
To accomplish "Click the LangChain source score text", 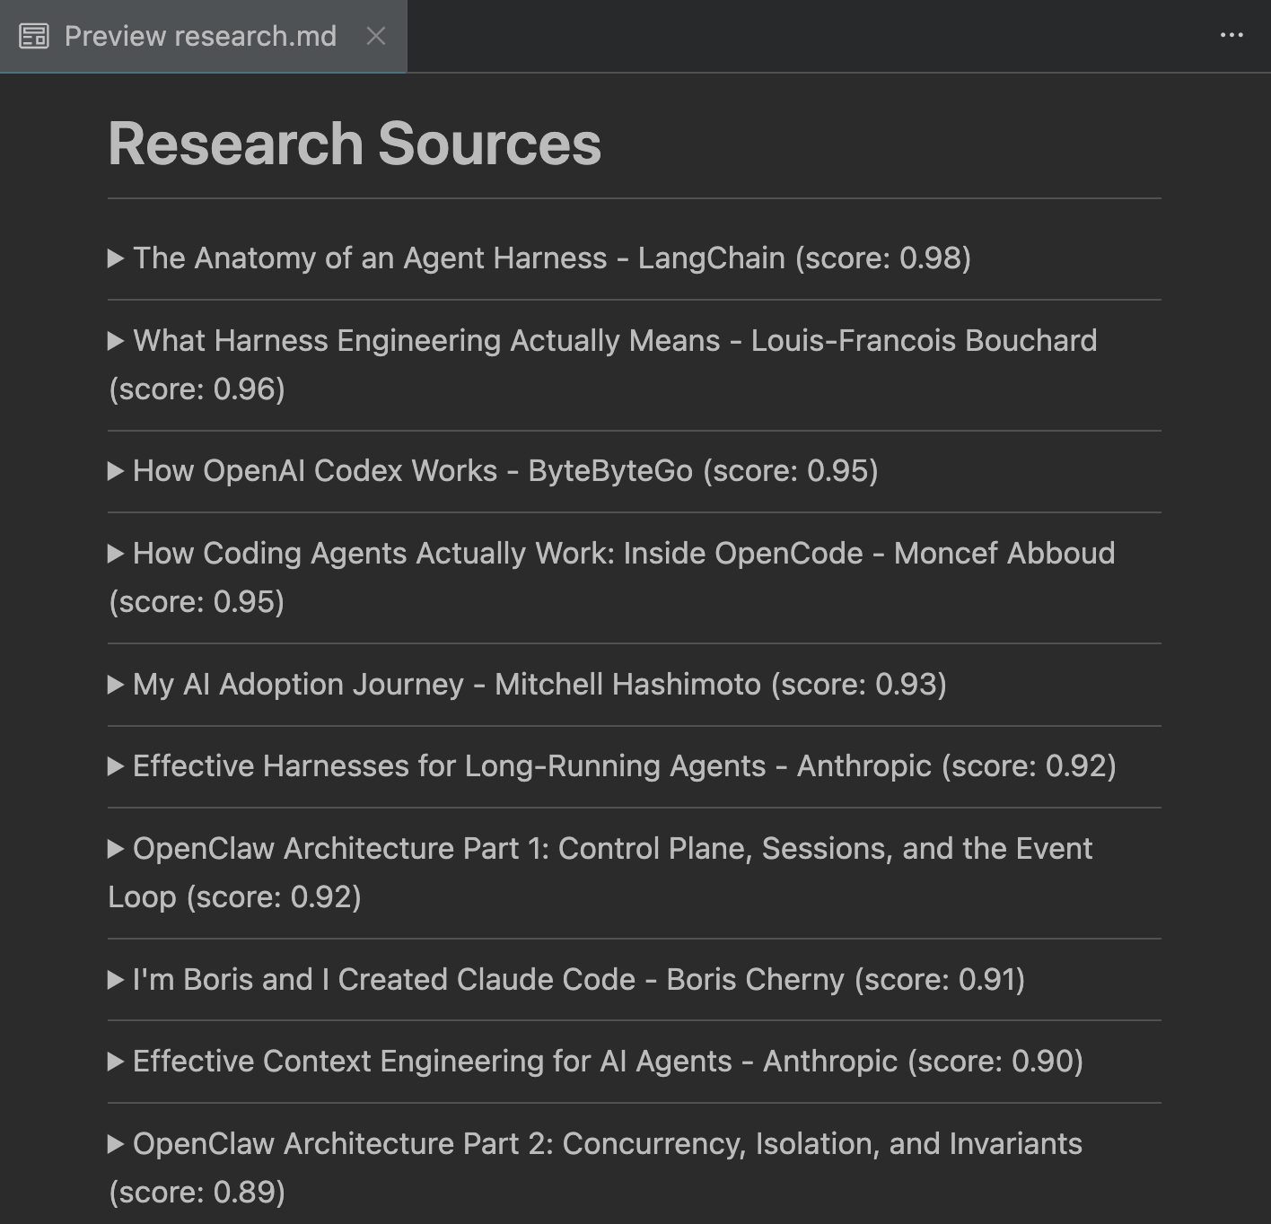I will 884,258.
